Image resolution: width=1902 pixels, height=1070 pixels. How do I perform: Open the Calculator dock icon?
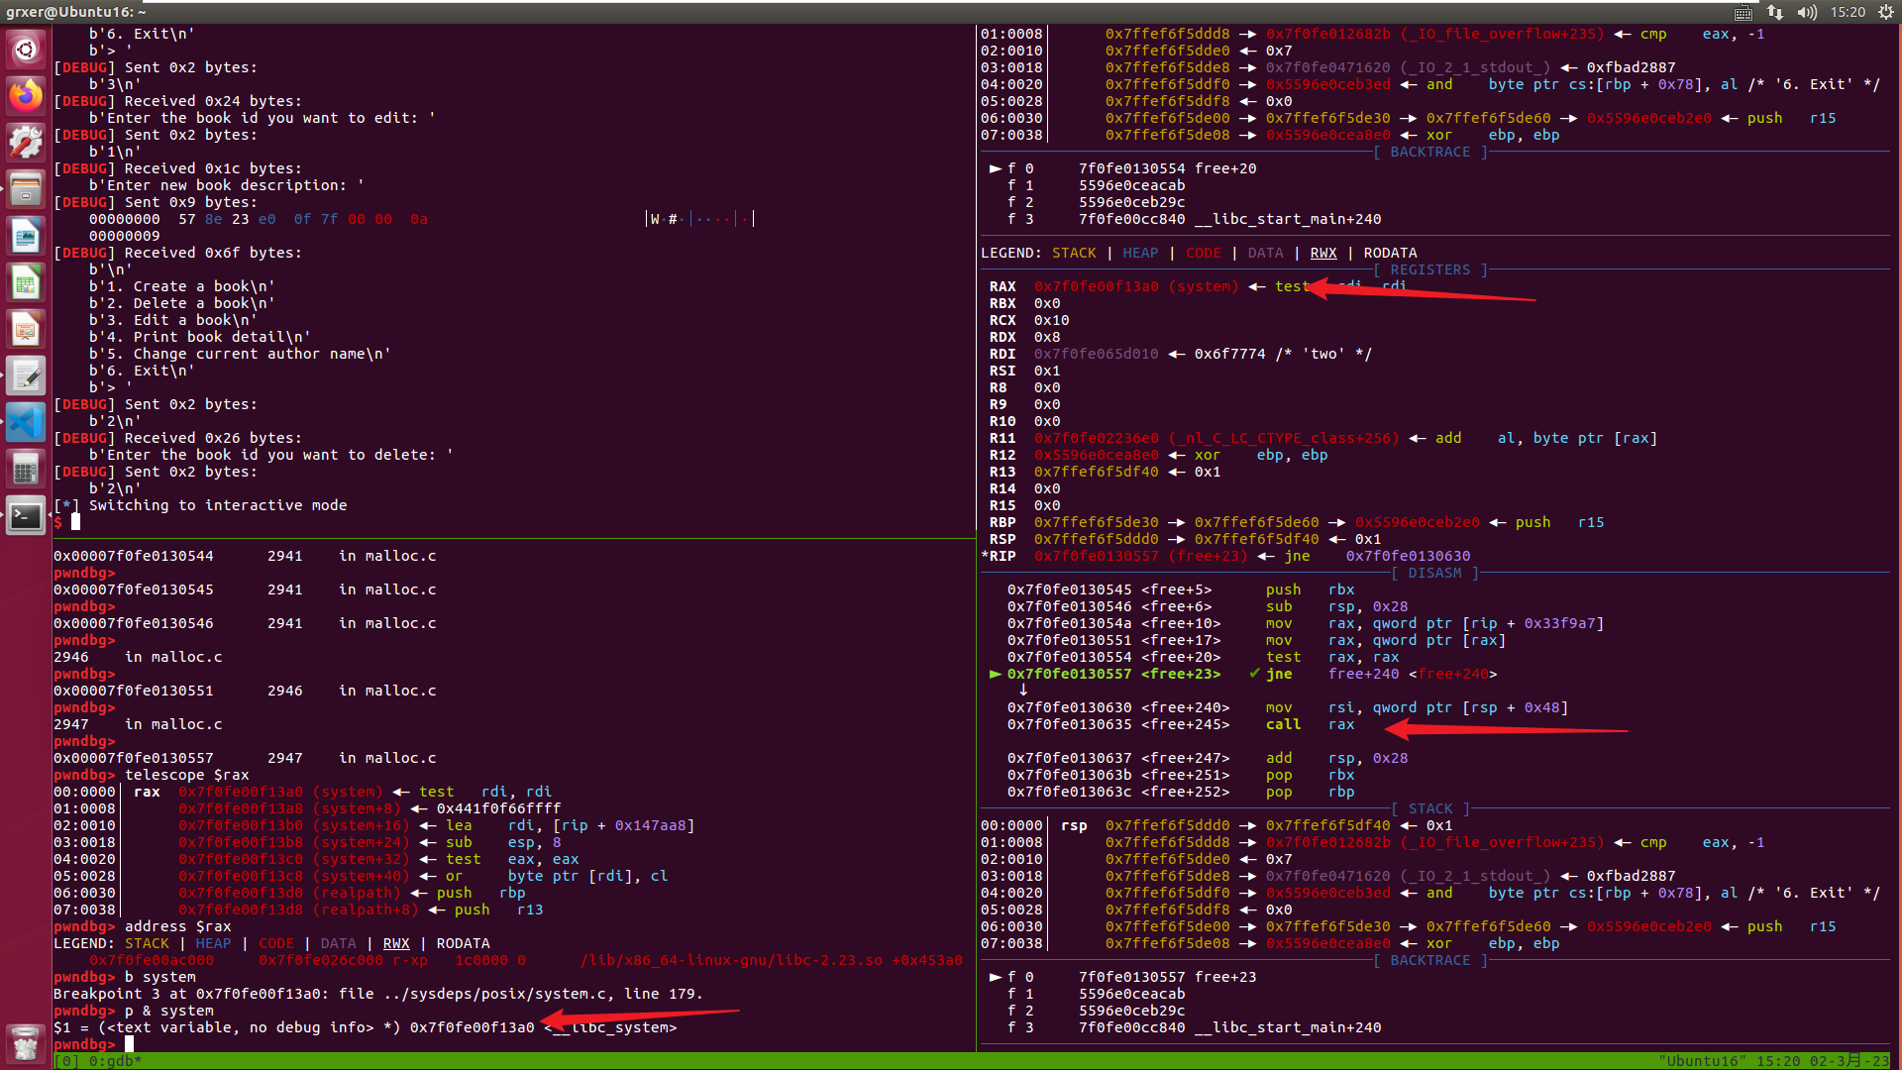(26, 469)
